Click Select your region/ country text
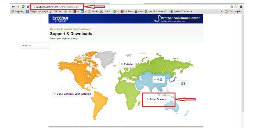254x131 pixels. click(64, 39)
